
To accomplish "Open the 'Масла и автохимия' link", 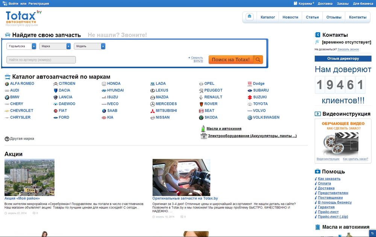I will click(224, 129).
